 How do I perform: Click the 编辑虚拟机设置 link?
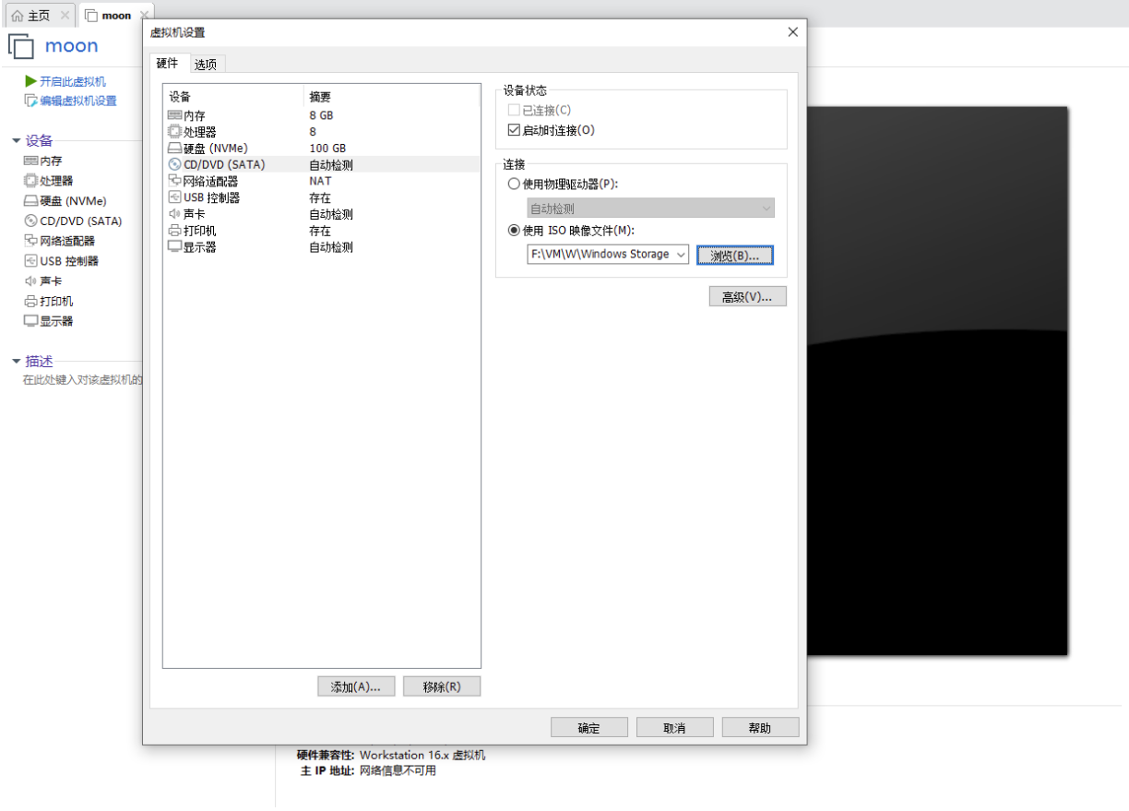pos(77,101)
